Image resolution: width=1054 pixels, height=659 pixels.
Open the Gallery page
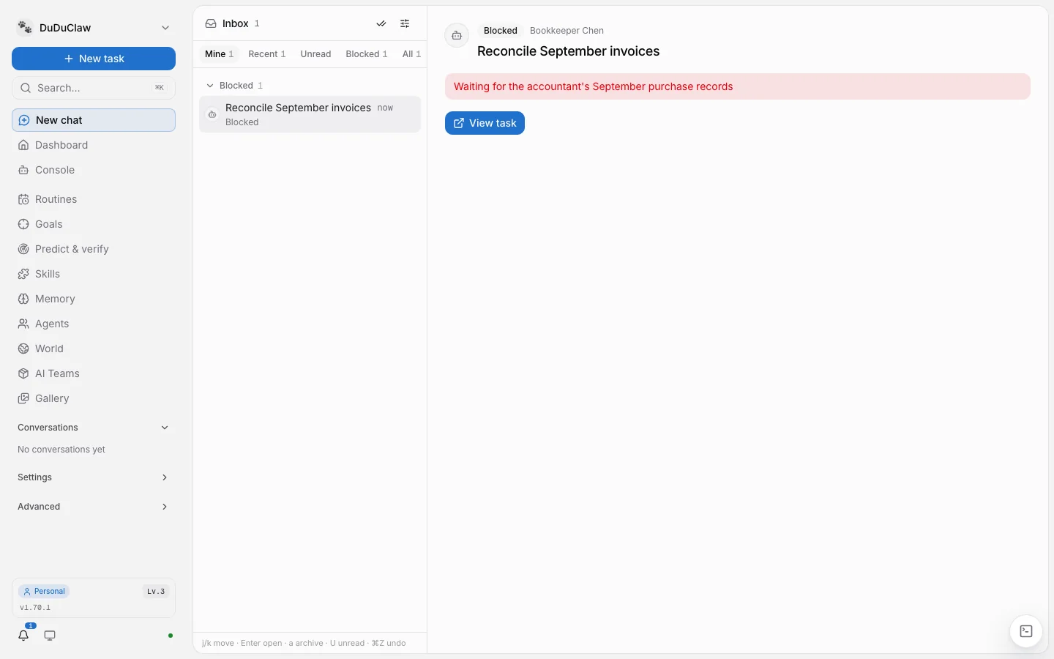[94, 398]
